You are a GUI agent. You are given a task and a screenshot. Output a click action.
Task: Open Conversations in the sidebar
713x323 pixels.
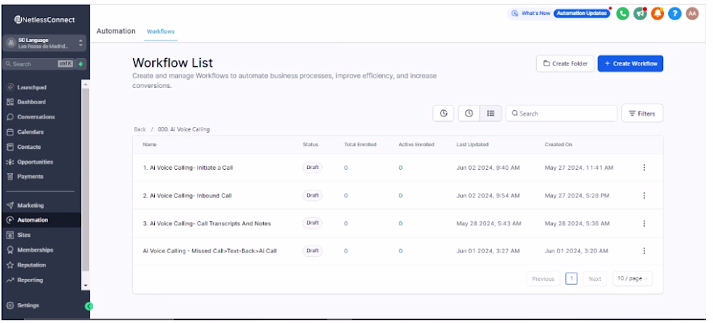[36, 117]
